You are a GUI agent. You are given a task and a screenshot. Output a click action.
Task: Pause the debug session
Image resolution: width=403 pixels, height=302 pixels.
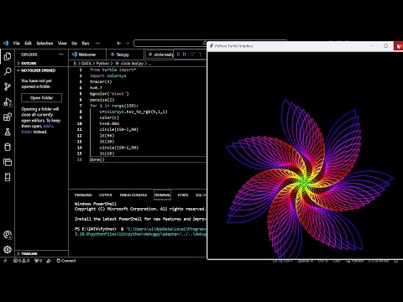pyautogui.click(x=185, y=55)
